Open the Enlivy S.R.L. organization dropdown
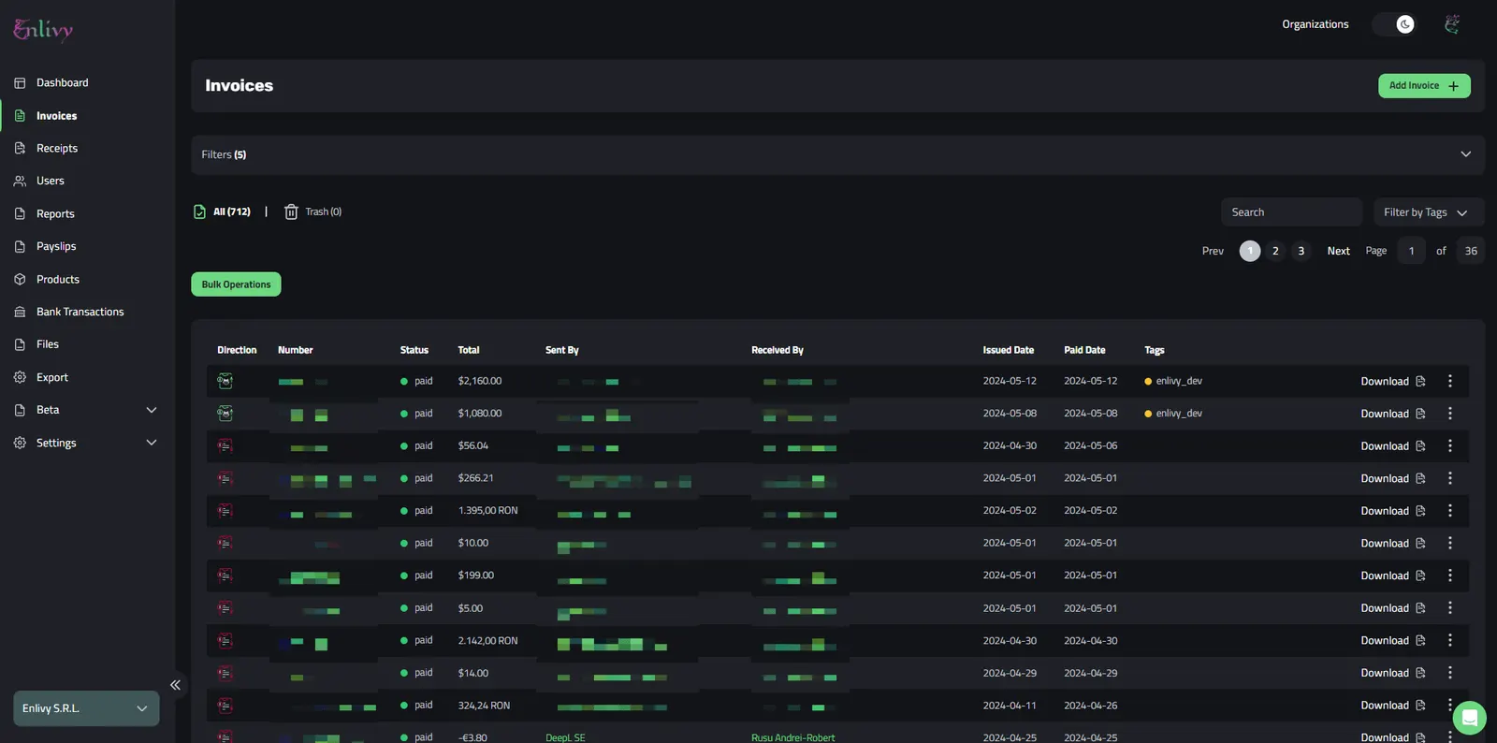This screenshot has width=1497, height=743. (x=86, y=708)
